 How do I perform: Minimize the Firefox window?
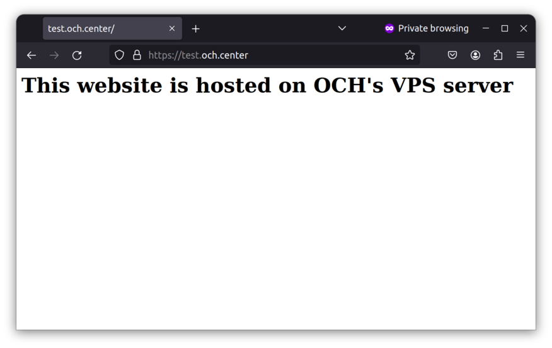[486, 28]
